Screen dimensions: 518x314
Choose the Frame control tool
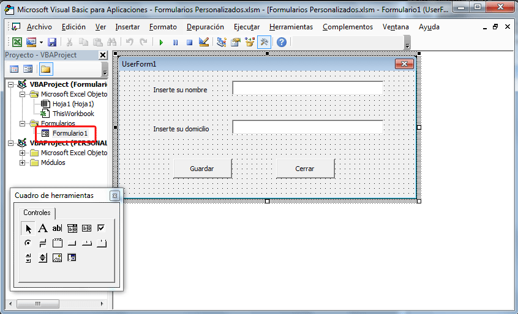57,243
